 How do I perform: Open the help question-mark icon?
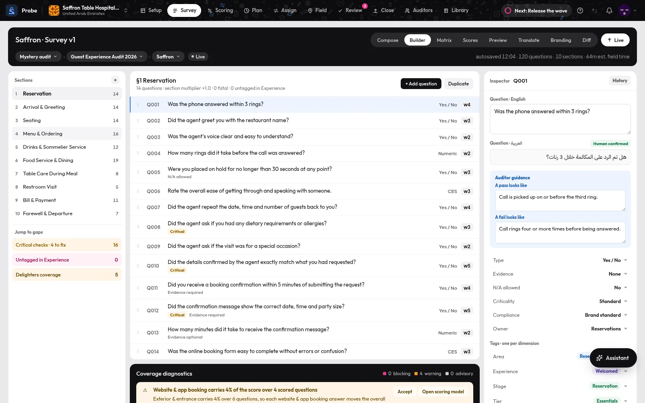point(580,10)
